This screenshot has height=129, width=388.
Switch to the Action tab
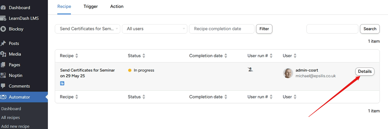point(117,6)
